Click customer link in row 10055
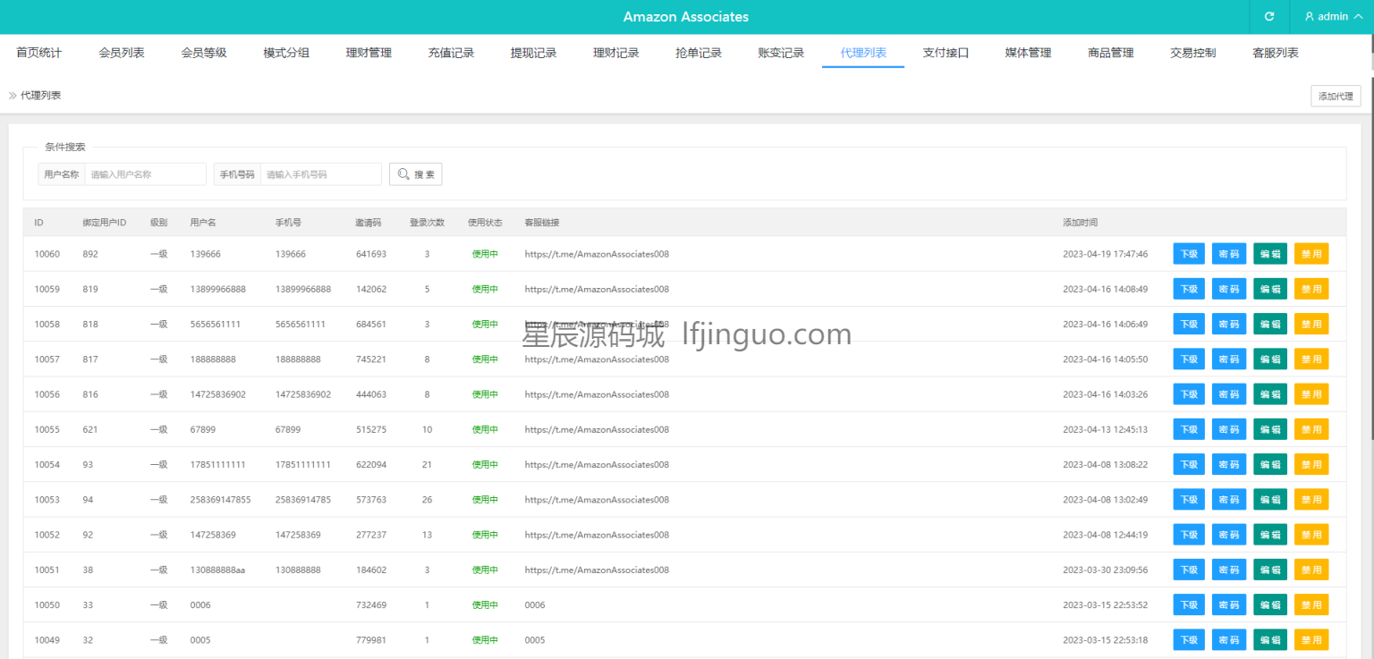1374x659 pixels. pyautogui.click(x=597, y=429)
